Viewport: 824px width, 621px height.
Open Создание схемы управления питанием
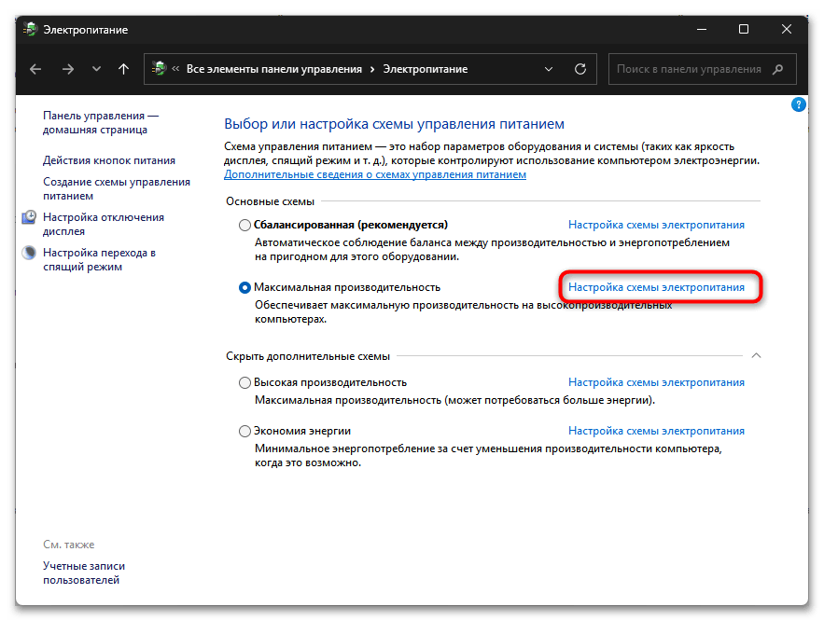click(x=116, y=188)
